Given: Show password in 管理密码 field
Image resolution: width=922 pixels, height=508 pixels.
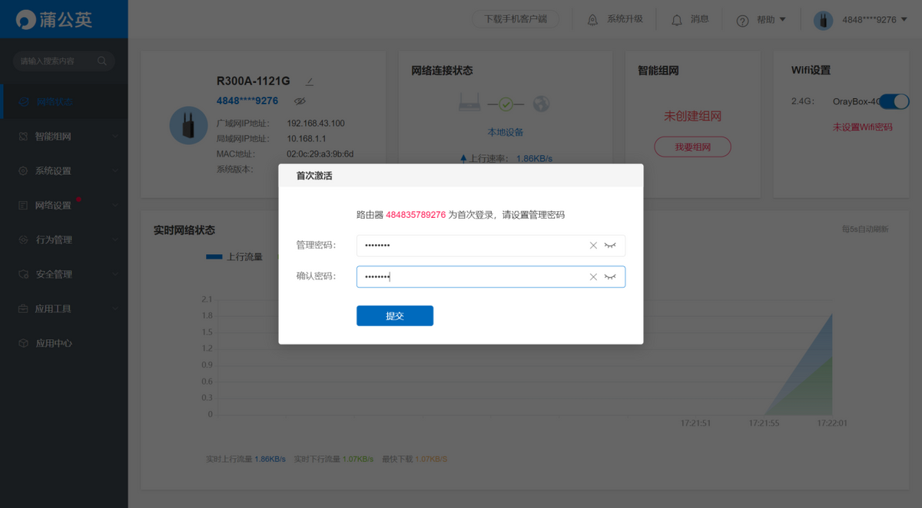Looking at the screenshot, I should tap(610, 246).
